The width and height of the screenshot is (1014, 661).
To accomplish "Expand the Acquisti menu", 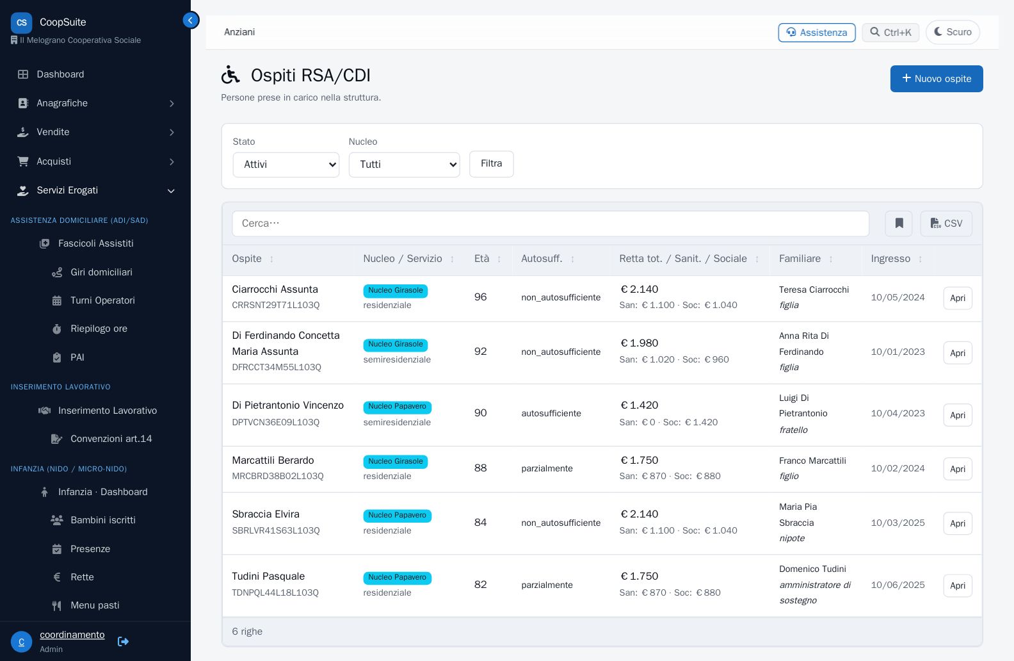I will pos(95,161).
